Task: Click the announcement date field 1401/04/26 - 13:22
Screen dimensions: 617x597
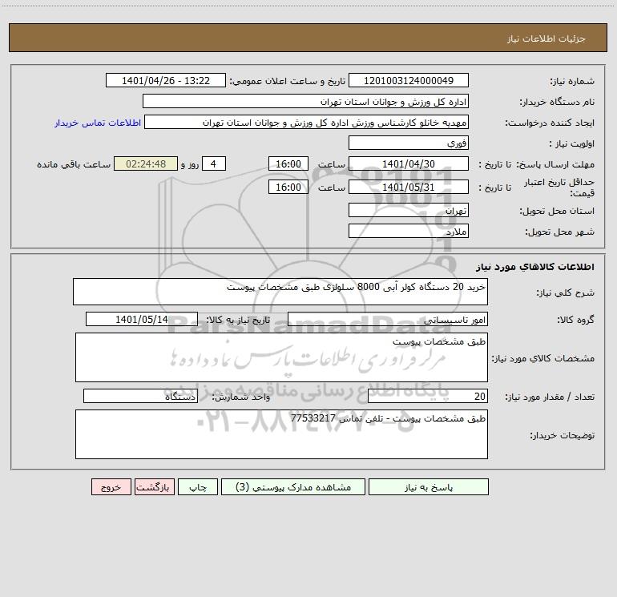Action: [166, 80]
